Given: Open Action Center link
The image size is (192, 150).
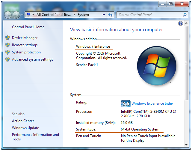Looking at the screenshot, I should point(23,121).
